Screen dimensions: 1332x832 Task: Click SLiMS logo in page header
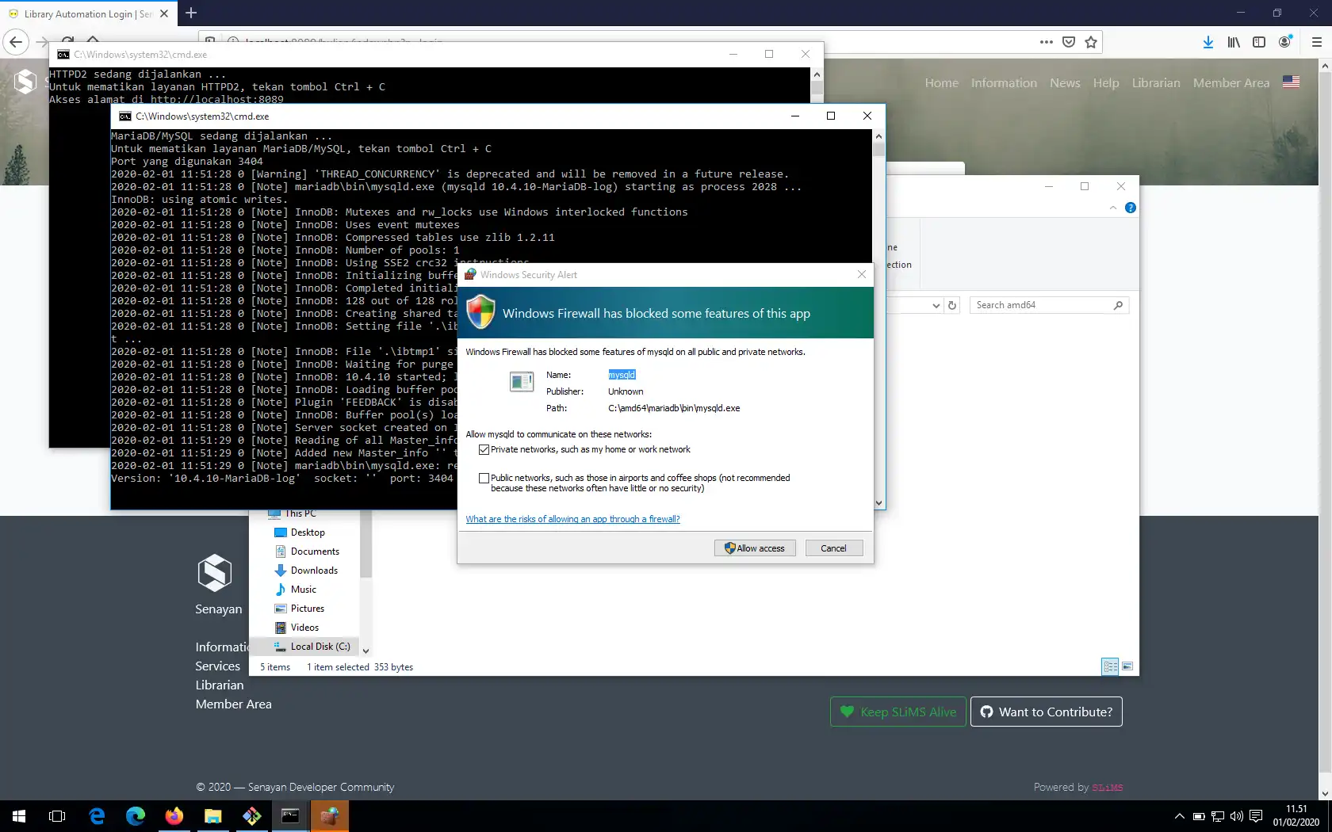(25, 81)
